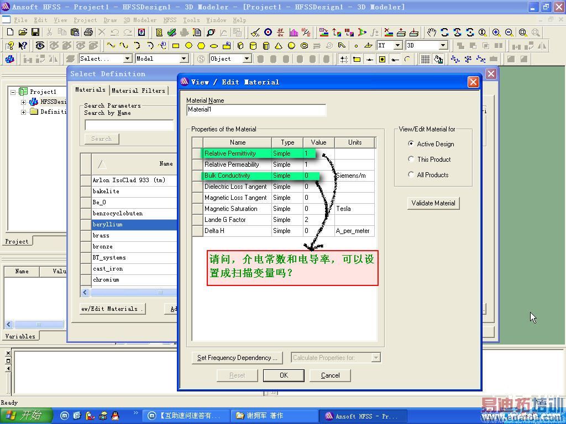Screen dimensions: 566x424
Task: Click the Zoom In magnifier icon
Action: [496, 33]
